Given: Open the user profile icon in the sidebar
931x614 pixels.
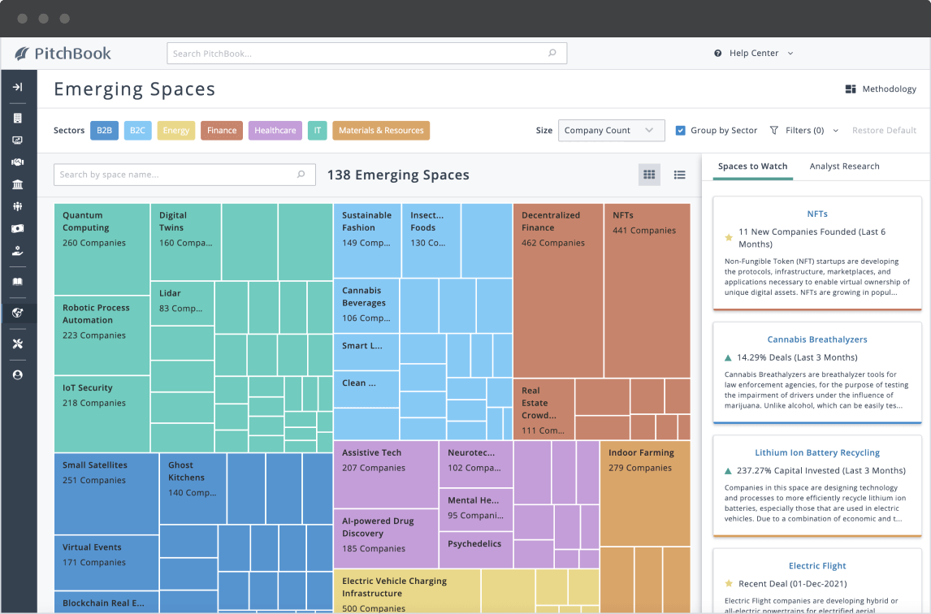Looking at the screenshot, I should tap(18, 375).
